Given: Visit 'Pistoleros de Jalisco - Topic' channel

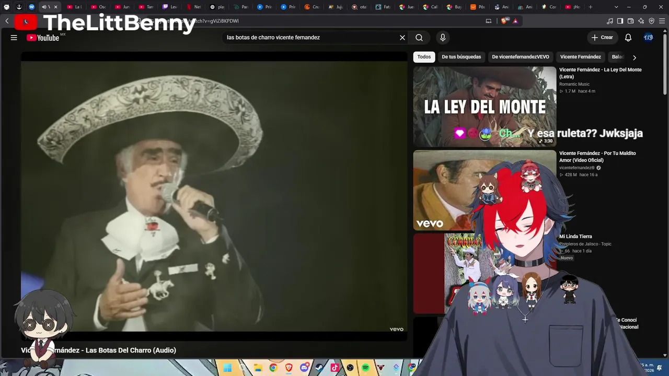Looking at the screenshot, I should pos(585,244).
